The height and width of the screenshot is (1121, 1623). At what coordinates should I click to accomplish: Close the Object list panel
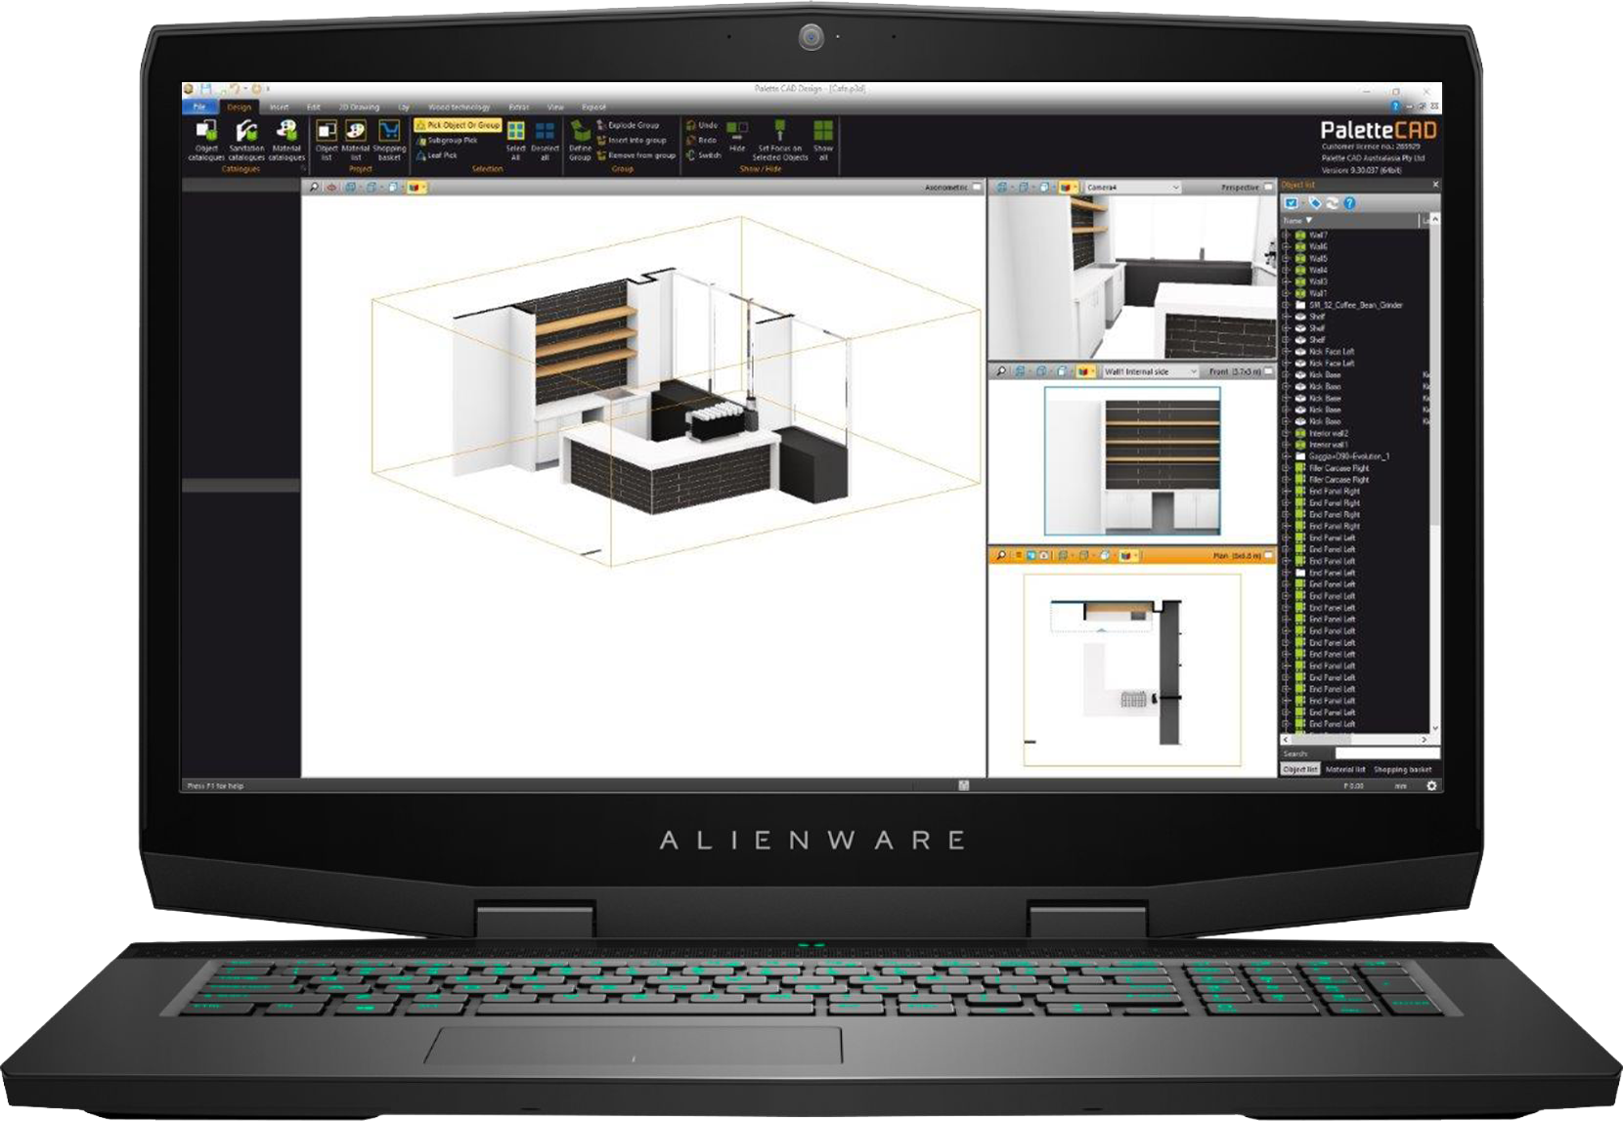1435,185
